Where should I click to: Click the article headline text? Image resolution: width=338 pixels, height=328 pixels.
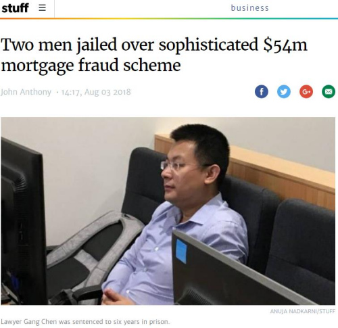pos(154,55)
